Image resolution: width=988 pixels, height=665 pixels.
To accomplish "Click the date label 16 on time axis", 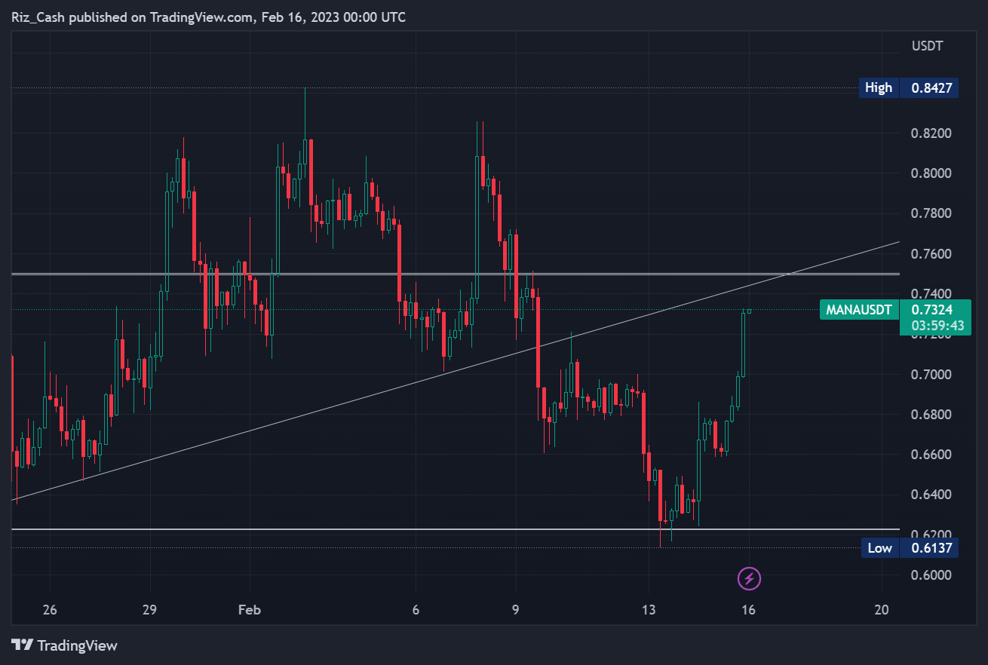I will point(749,610).
